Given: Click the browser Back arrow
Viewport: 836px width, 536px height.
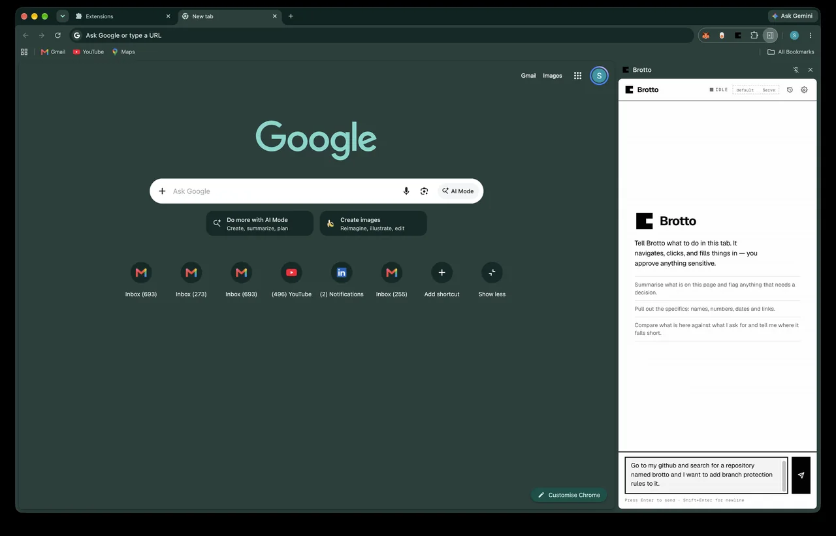Looking at the screenshot, I should (x=25, y=35).
